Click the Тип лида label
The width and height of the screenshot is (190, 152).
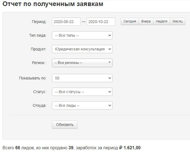[38, 35]
